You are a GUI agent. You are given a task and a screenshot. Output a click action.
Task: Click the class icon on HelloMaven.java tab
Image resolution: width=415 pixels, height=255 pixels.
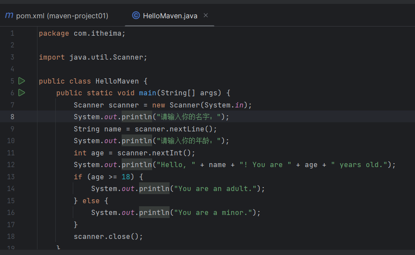pos(136,16)
